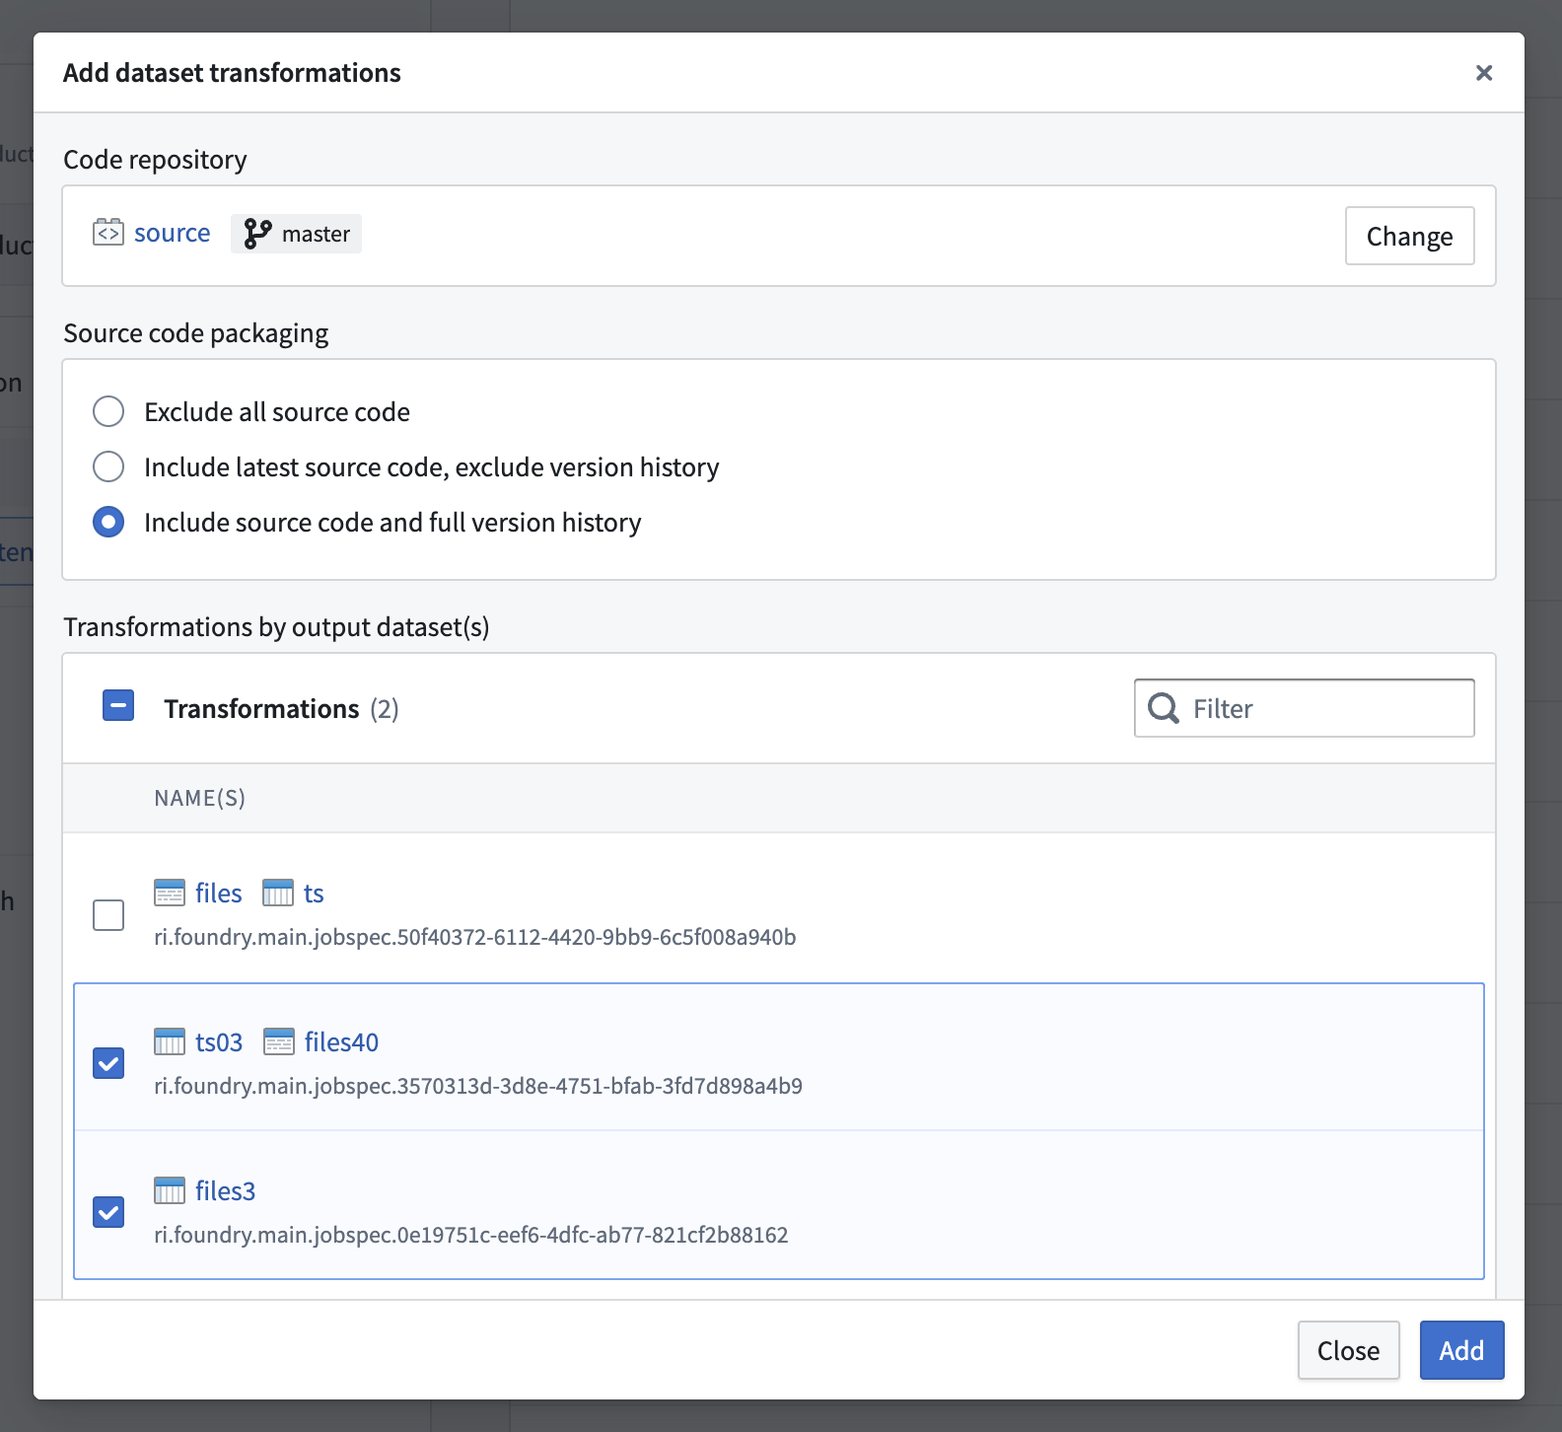
Task: Click jobspec ID ending 821cf2b88162
Action: tap(471, 1235)
